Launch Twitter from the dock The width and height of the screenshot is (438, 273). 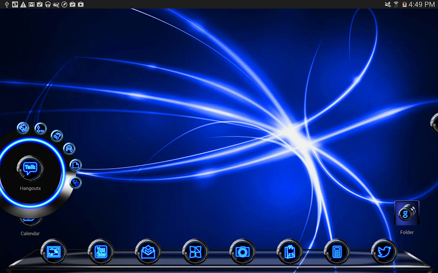pos(384,252)
